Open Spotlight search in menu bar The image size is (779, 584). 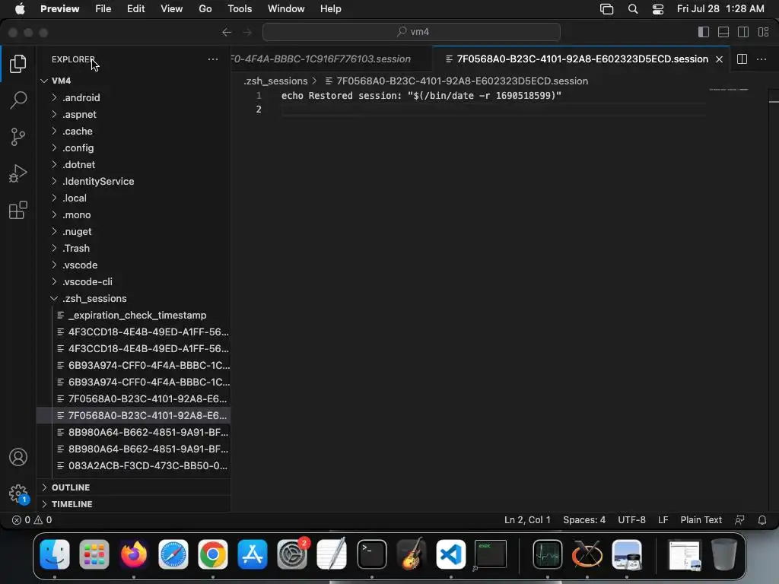point(632,9)
